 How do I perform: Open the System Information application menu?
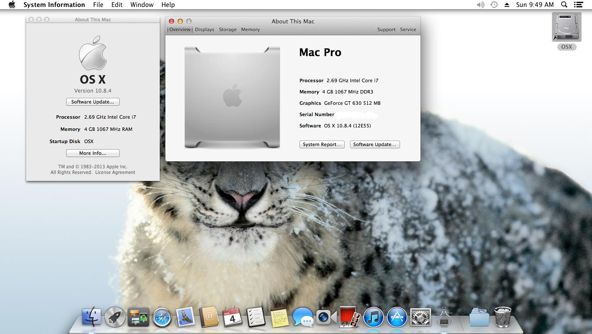[x=54, y=5]
